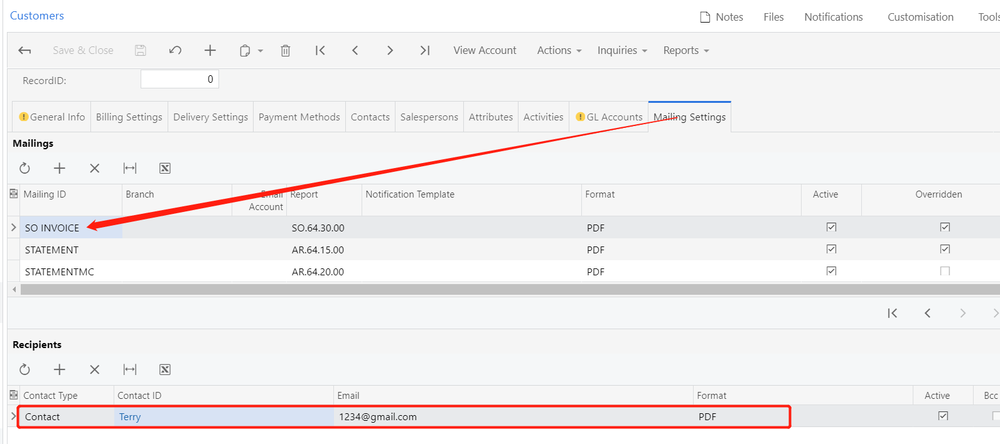The image size is (1000, 444).
Task: Delete the selected row in Recipients grid
Action: 95,369
